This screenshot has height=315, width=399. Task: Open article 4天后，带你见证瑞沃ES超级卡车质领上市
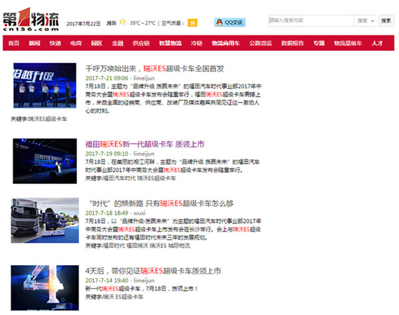[x=153, y=271]
